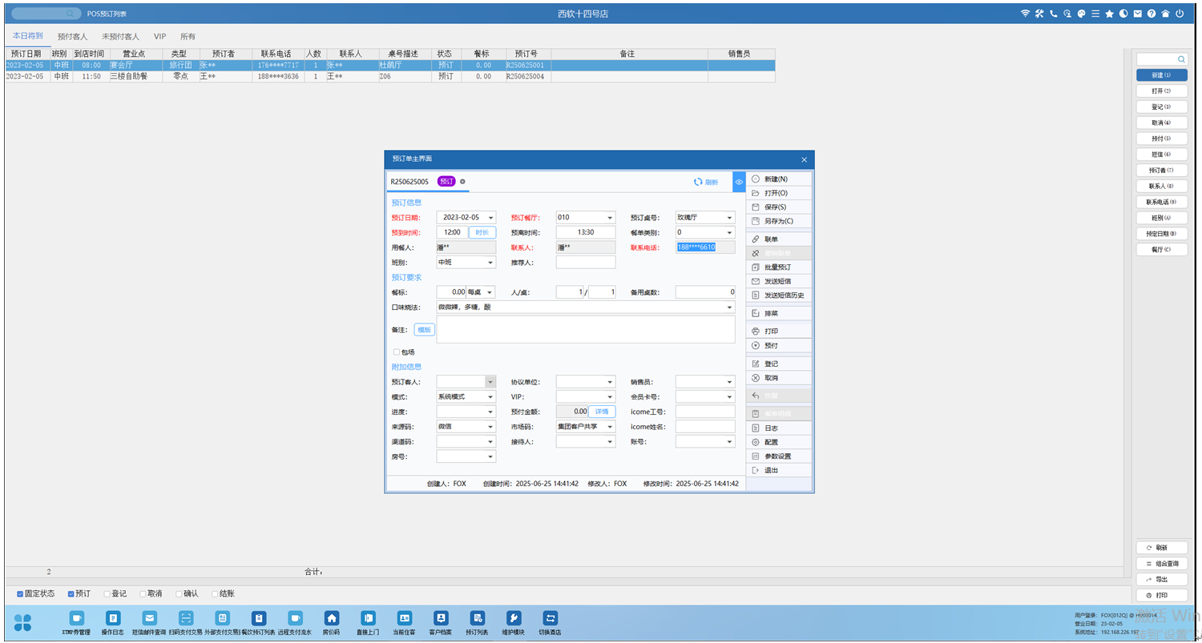Click the 联系电话 field showing 188****6610
1202x643 pixels.
tap(705, 247)
